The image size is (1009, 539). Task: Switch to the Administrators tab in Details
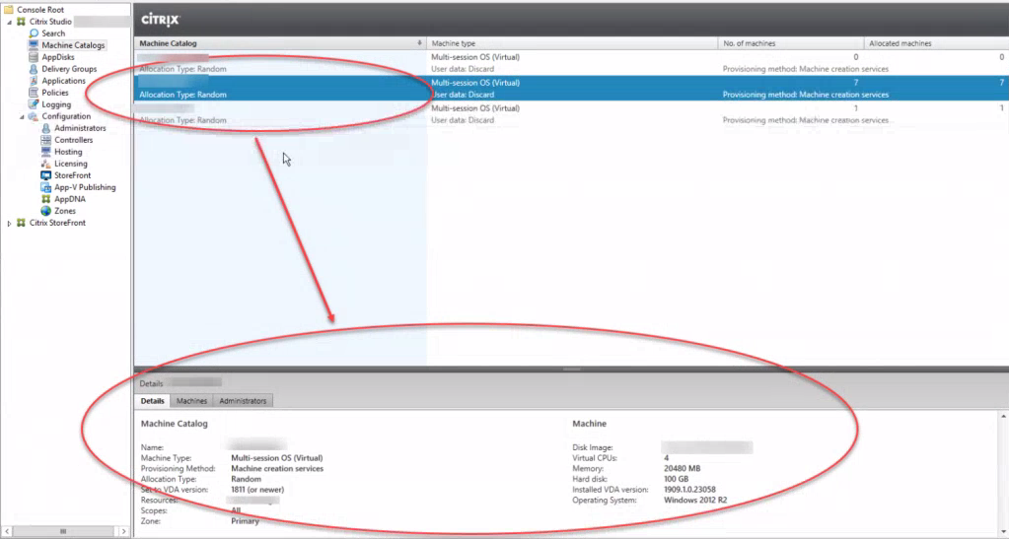pos(243,401)
